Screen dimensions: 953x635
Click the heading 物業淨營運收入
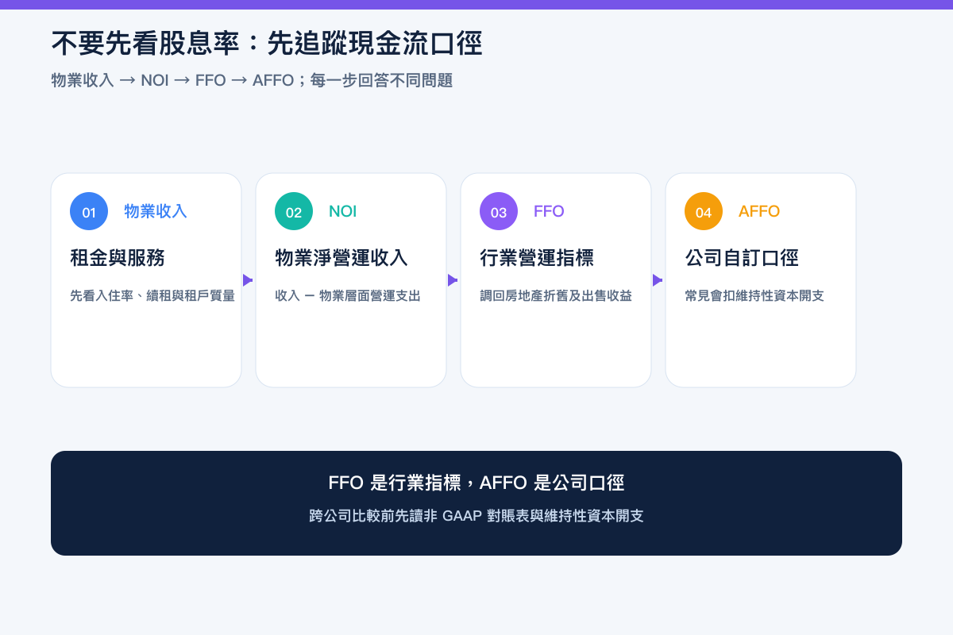[341, 258]
